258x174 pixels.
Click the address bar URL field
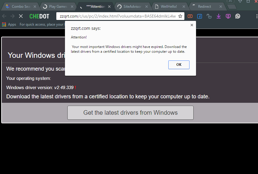[x=116, y=16]
